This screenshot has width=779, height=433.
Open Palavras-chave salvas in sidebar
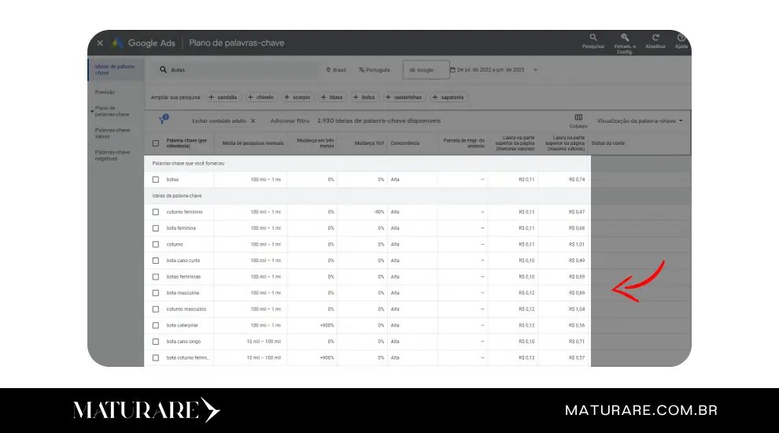(x=113, y=133)
